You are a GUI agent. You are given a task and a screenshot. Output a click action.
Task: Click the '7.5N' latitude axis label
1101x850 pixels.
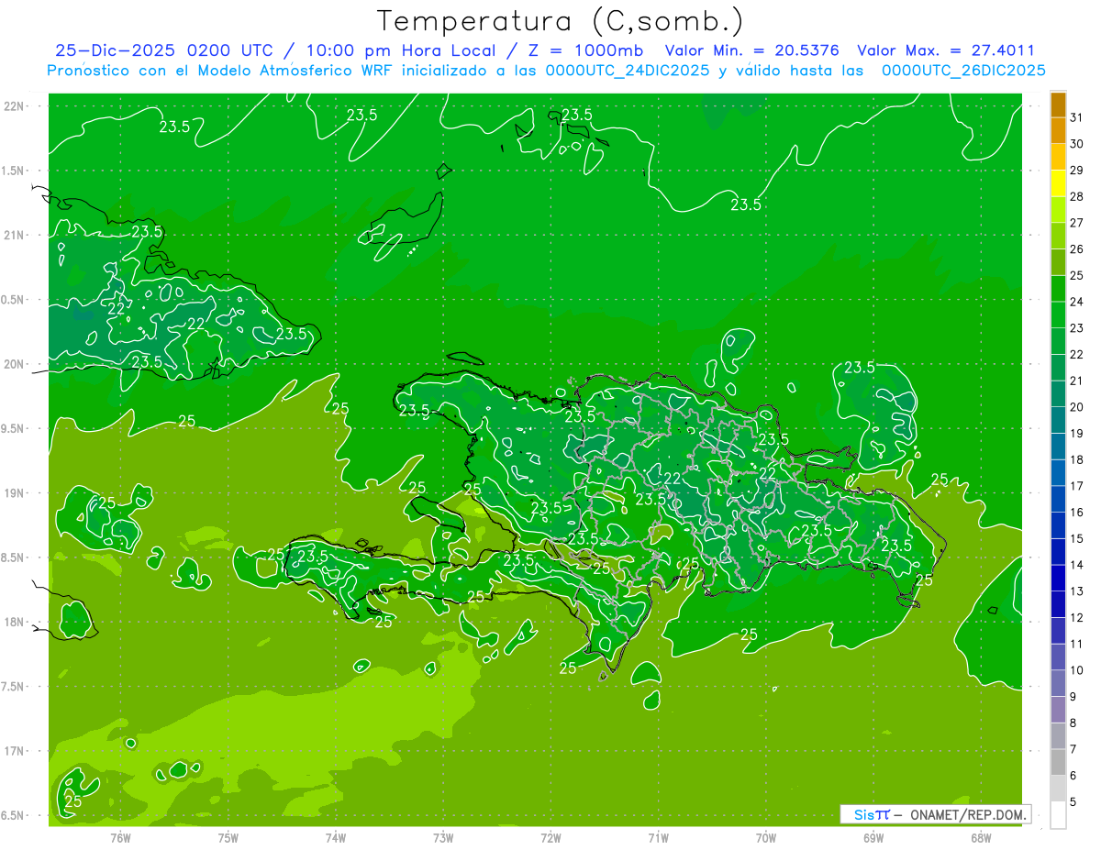[x=14, y=687]
